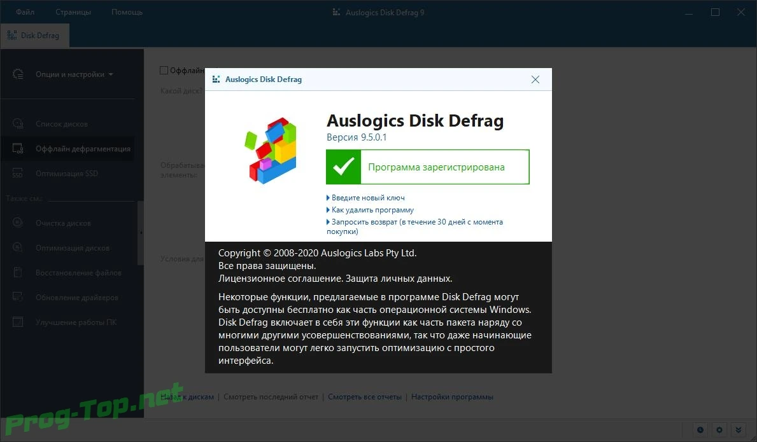Click the Восстановление файлов icon
757x442 pixels.
(x=18, y=272)
